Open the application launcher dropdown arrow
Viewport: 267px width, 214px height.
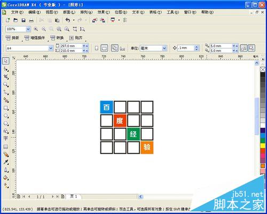coord(119,20)
